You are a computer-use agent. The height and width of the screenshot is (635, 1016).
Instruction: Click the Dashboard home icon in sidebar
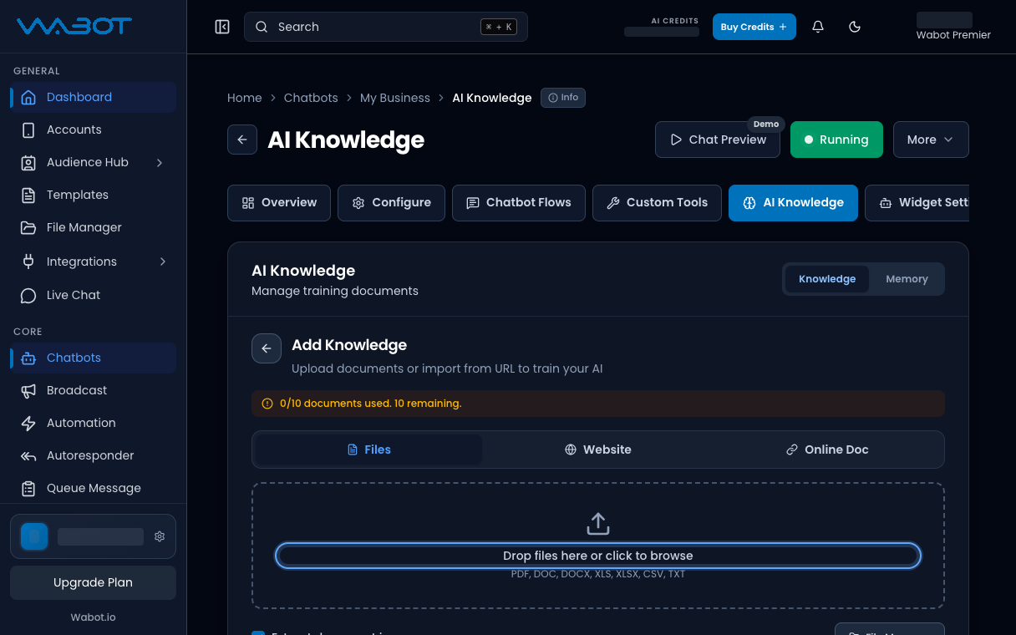click(28, 97)
